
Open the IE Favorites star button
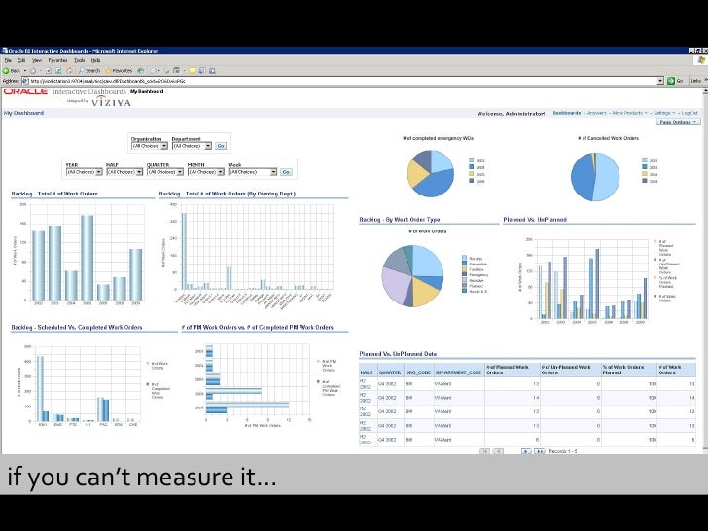click(x=119, y=70)
